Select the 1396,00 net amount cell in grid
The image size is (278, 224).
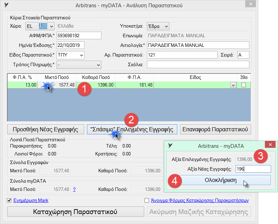96,85
